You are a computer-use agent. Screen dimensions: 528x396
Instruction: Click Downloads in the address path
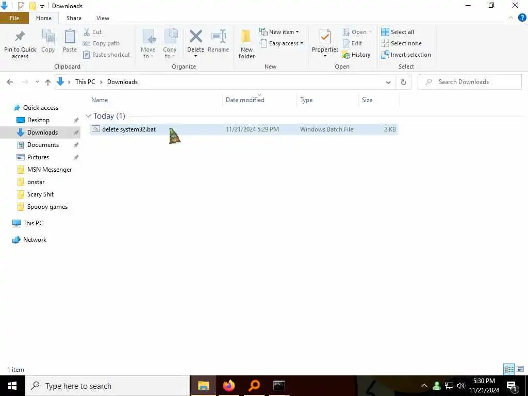click(x=122, y=82)
